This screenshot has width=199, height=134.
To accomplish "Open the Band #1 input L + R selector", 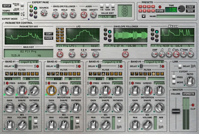I will [29, 62].
